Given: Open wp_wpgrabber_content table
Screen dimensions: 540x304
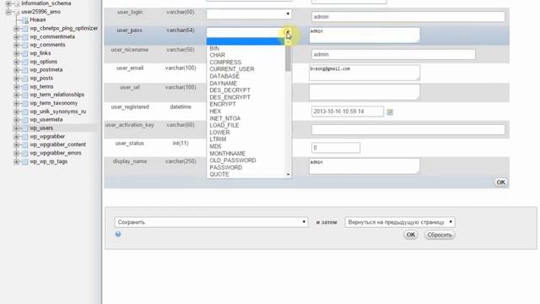Looking at the screenshot, I should (57, 144).
